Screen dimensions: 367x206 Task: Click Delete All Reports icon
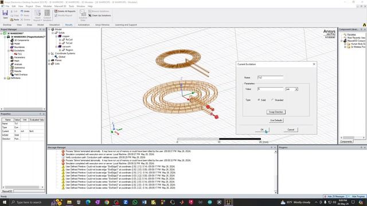(x=56, y=11)
